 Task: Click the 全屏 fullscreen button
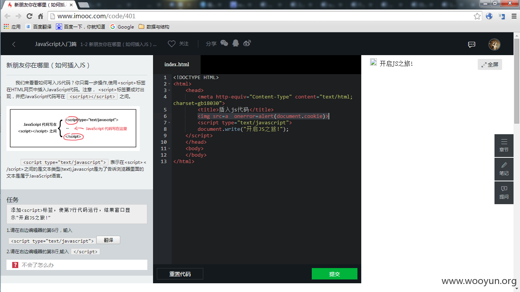(x=490, y=65)
